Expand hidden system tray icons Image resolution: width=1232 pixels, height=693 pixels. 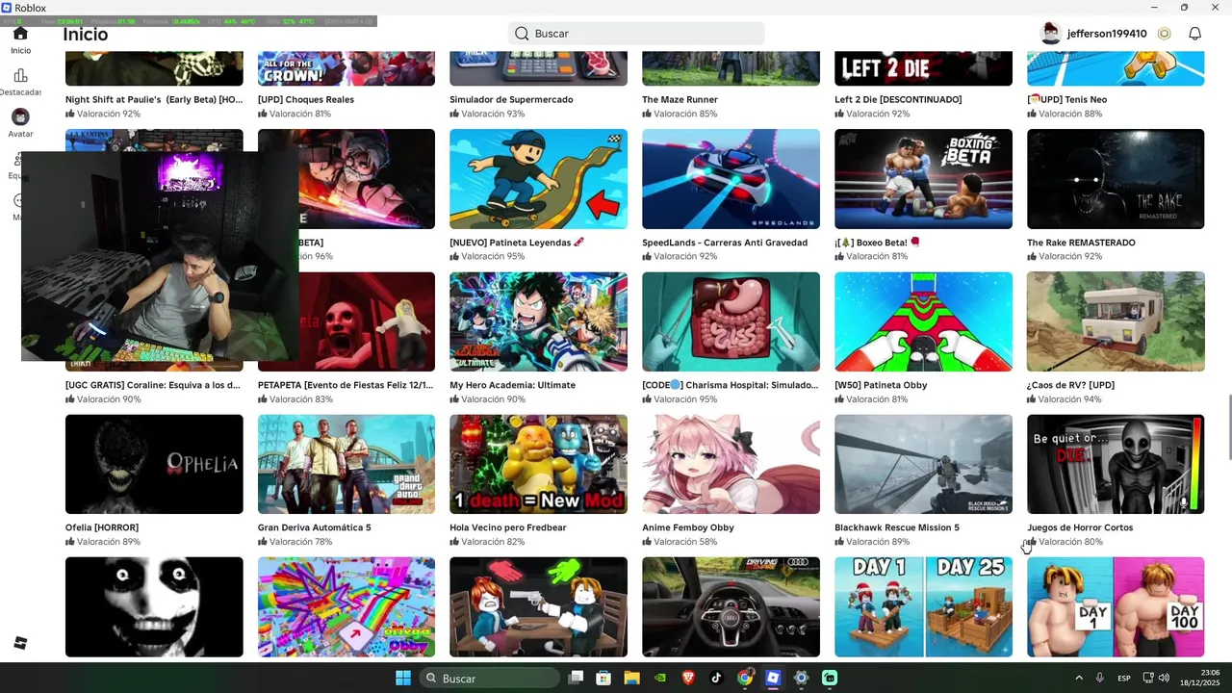[x=1078, y=678]
